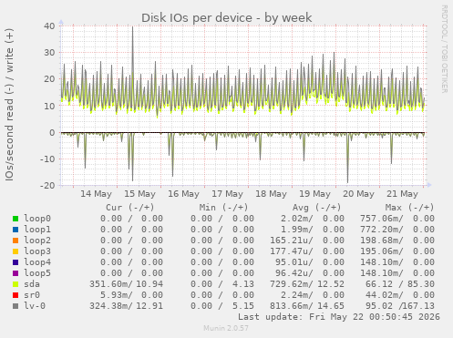Click the orange loop2 legend swatch

tap(15, 241)
